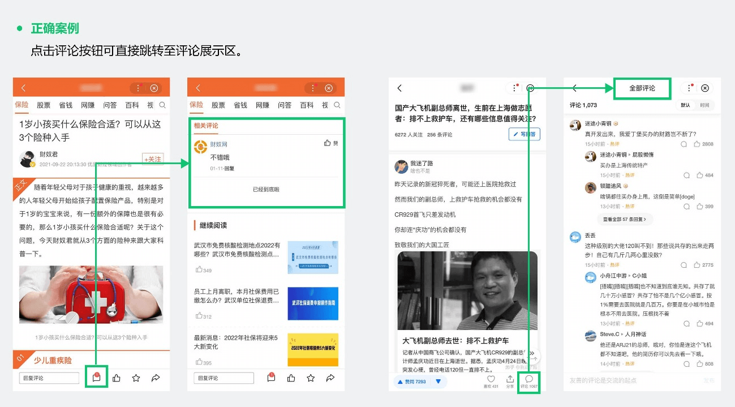Like the 财奴网 comment with thumbs-up 赞
The image size is (735, 407).
click(331, 143)
